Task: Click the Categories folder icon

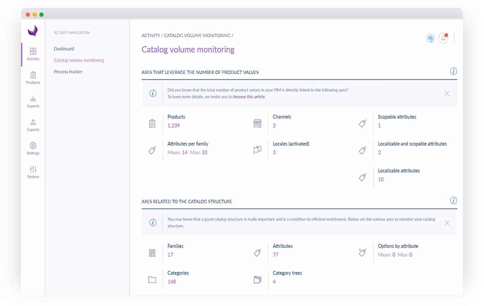Action: pyautogui.click(x=152, y=280)
